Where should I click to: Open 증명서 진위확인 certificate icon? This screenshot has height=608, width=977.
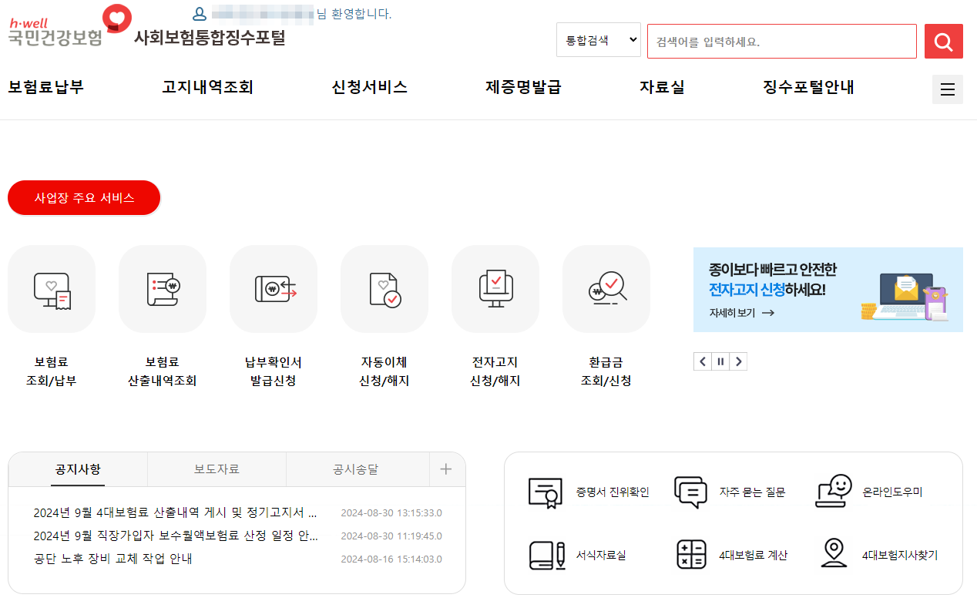coord(546,492)
